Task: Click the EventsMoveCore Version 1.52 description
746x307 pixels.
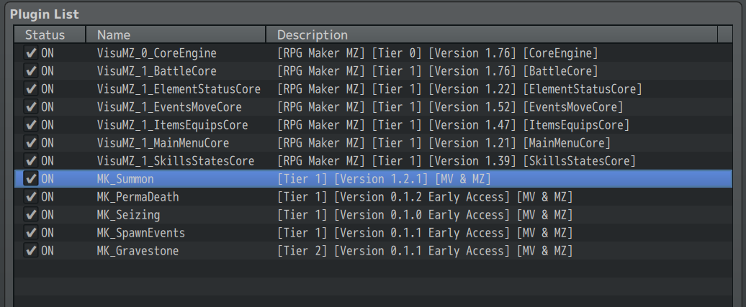Action: point(450,107)
